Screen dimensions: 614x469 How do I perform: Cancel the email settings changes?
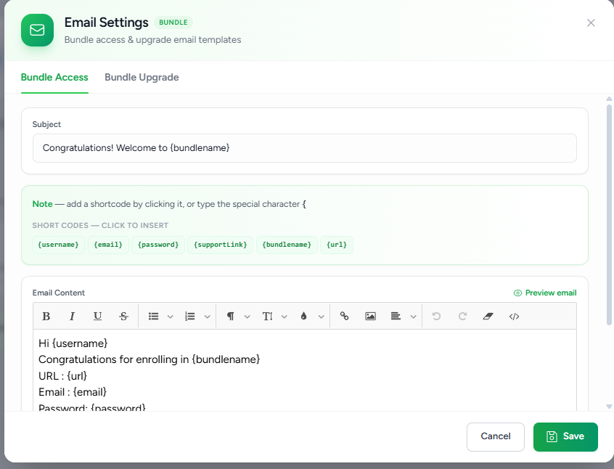496,436
